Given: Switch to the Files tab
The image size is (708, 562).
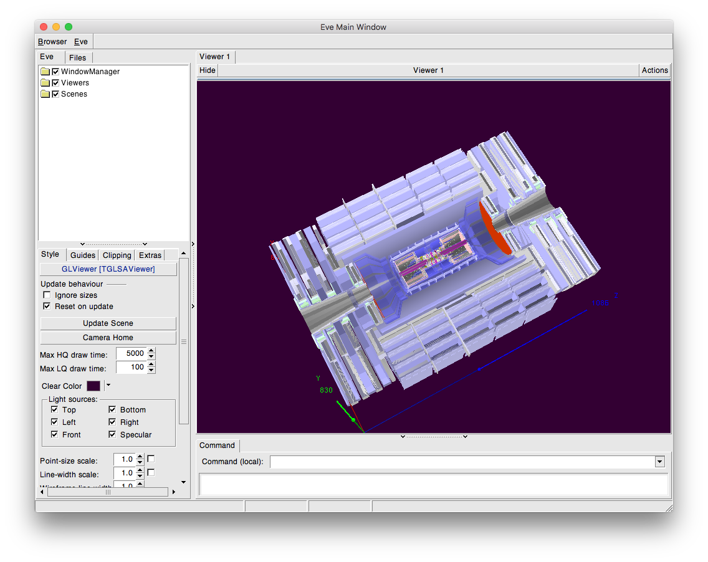Looking at the screenshot, I should (x=78, y=57).
